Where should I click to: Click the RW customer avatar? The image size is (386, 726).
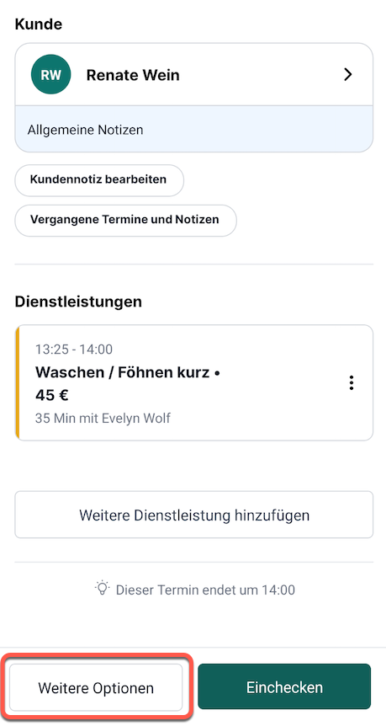[50, 75]
